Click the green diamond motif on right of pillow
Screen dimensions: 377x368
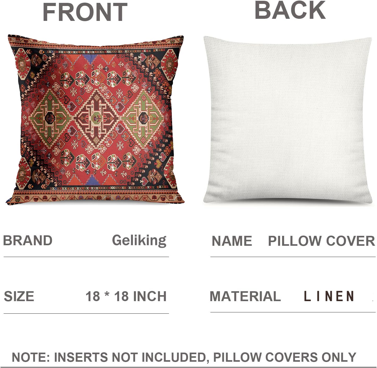(x=143, y=118)
